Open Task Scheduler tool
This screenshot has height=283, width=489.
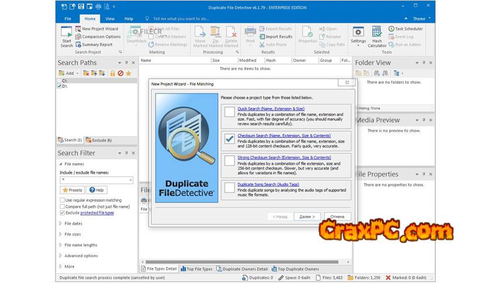coord(407,29)
